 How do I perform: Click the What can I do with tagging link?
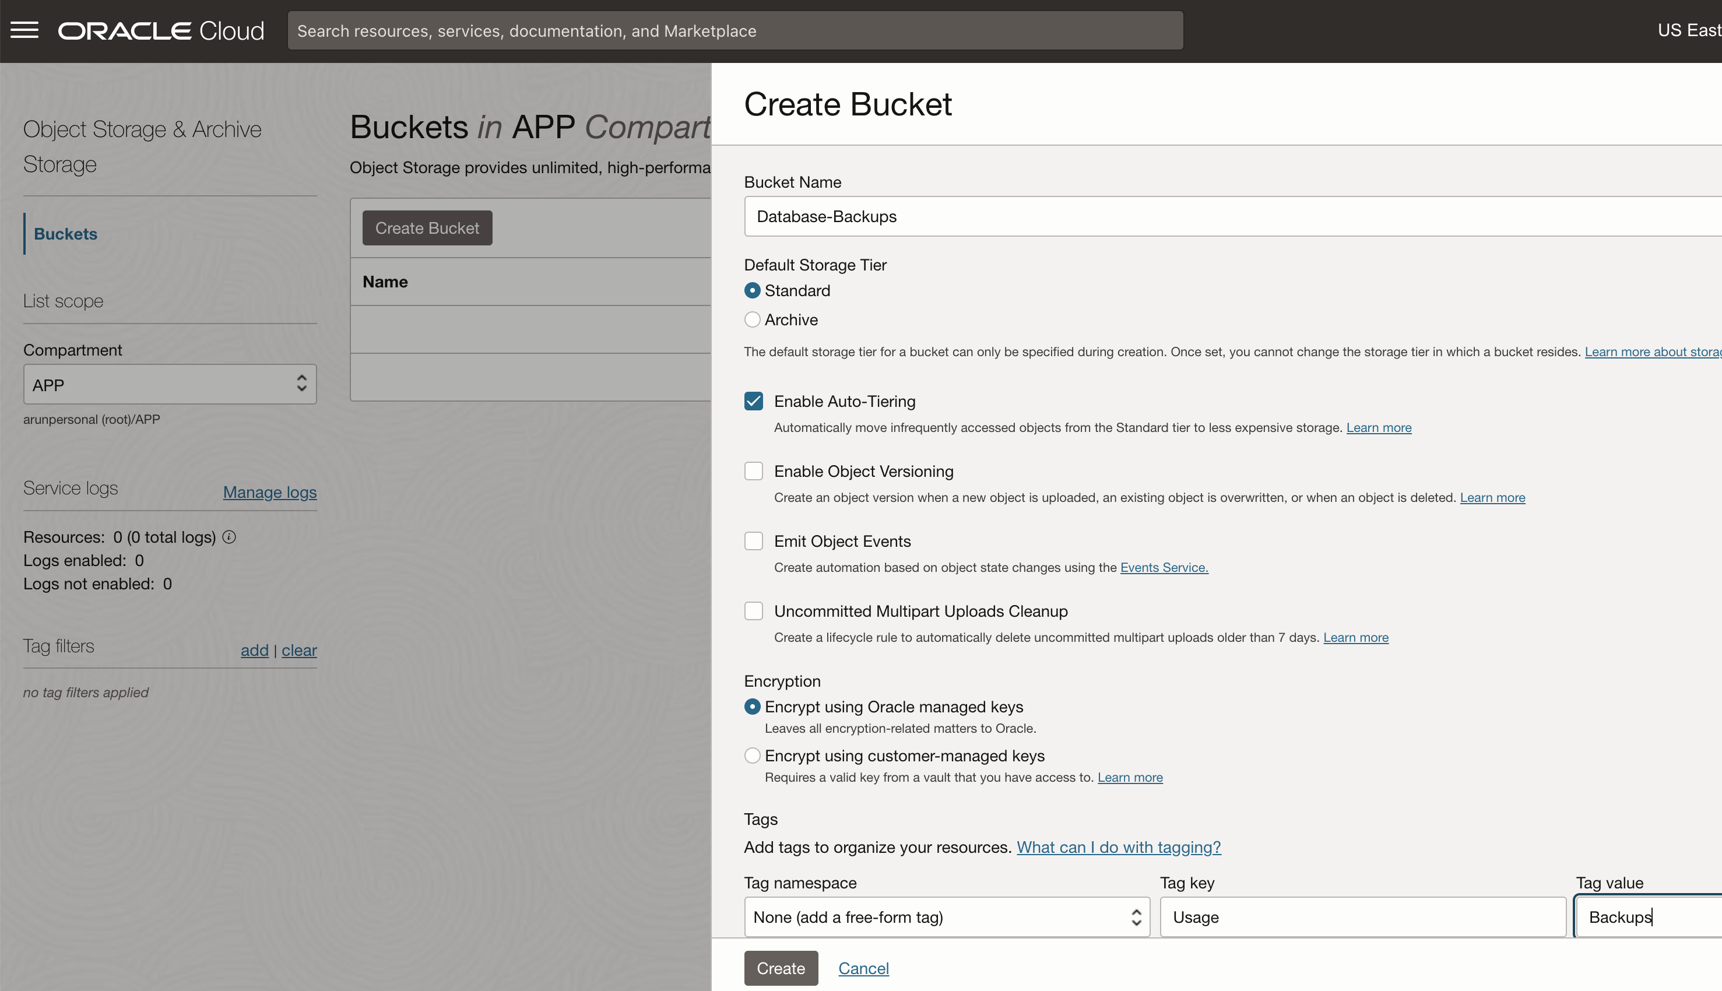coord(1118,848)
